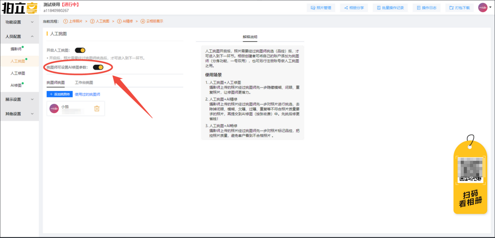
Task: Click the 小茄 selector avatar thumbnail
Action: point(54,108)
